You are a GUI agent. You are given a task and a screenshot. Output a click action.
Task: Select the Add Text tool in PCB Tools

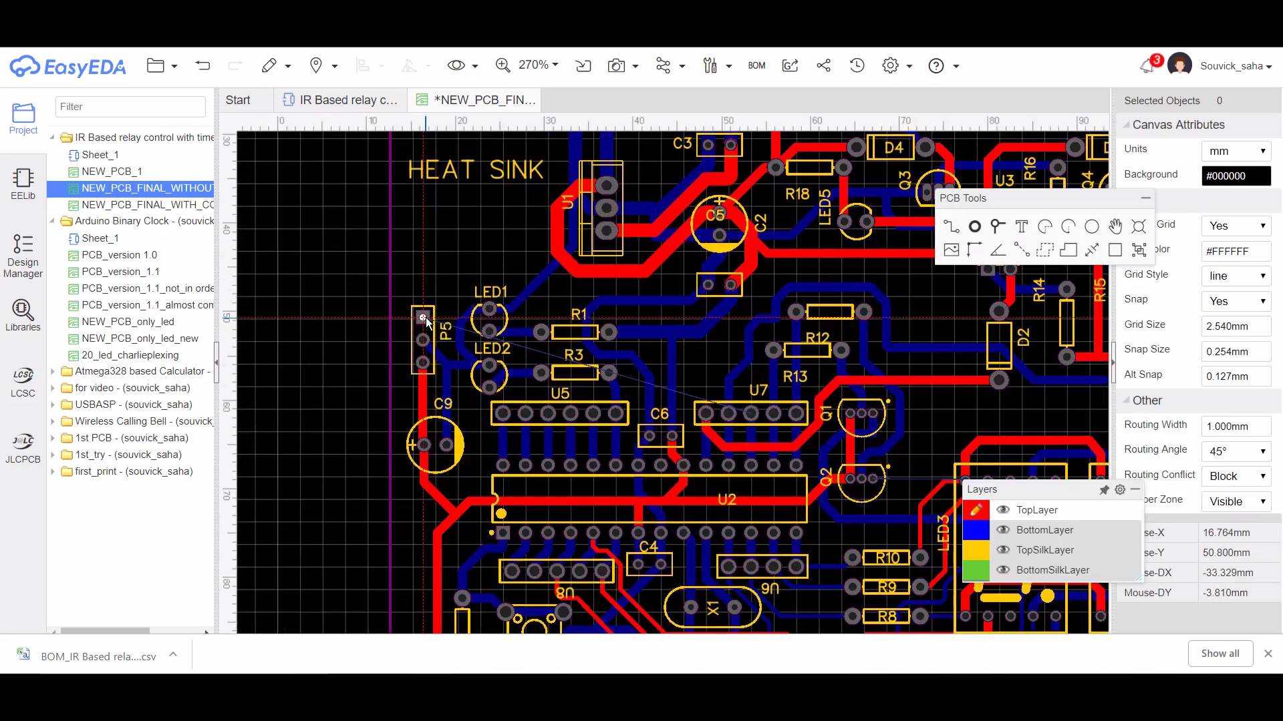click(1021, 226)
